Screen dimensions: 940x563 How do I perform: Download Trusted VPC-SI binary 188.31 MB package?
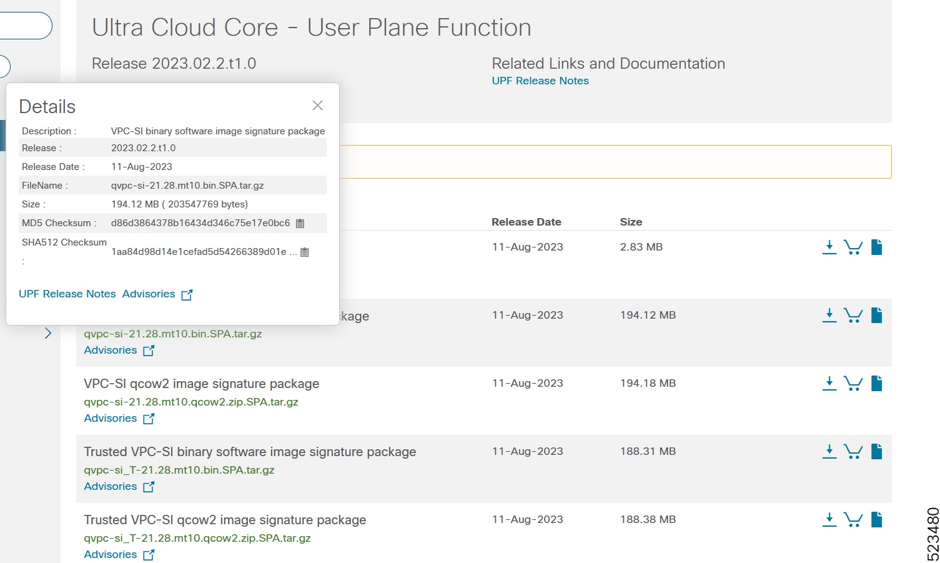(829, 452)
